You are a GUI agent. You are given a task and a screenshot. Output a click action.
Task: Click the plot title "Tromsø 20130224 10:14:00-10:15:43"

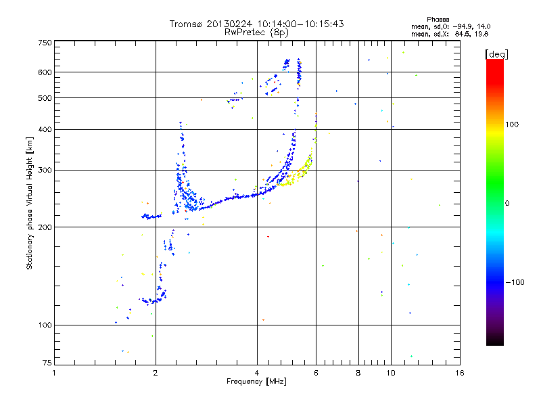[x=256, y=24]
